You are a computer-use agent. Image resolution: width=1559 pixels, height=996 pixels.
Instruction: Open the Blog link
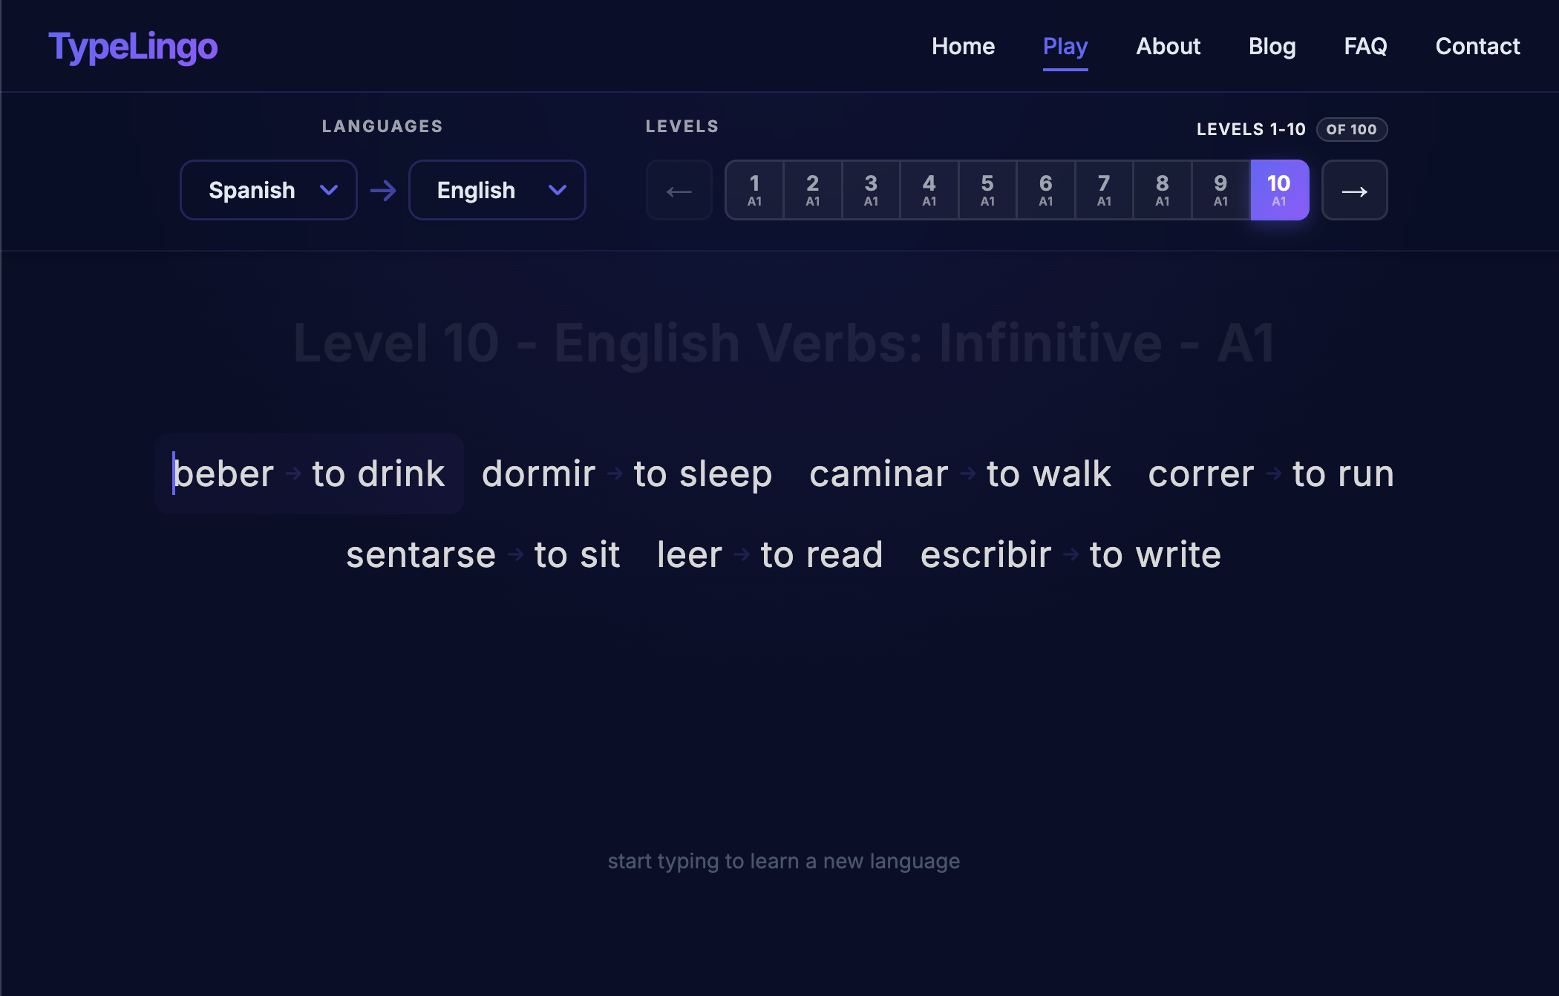[x=1272, y=46]
